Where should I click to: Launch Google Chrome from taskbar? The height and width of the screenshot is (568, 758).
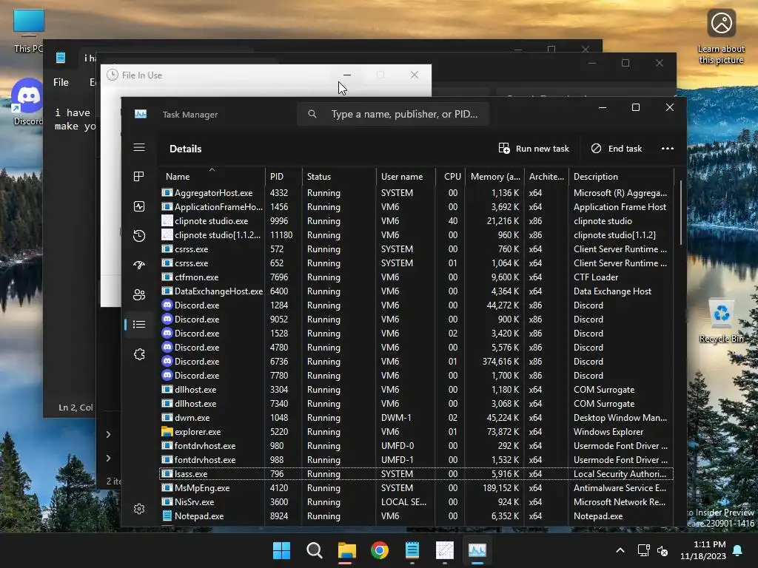pyautogui.click(x=380, y=550)
